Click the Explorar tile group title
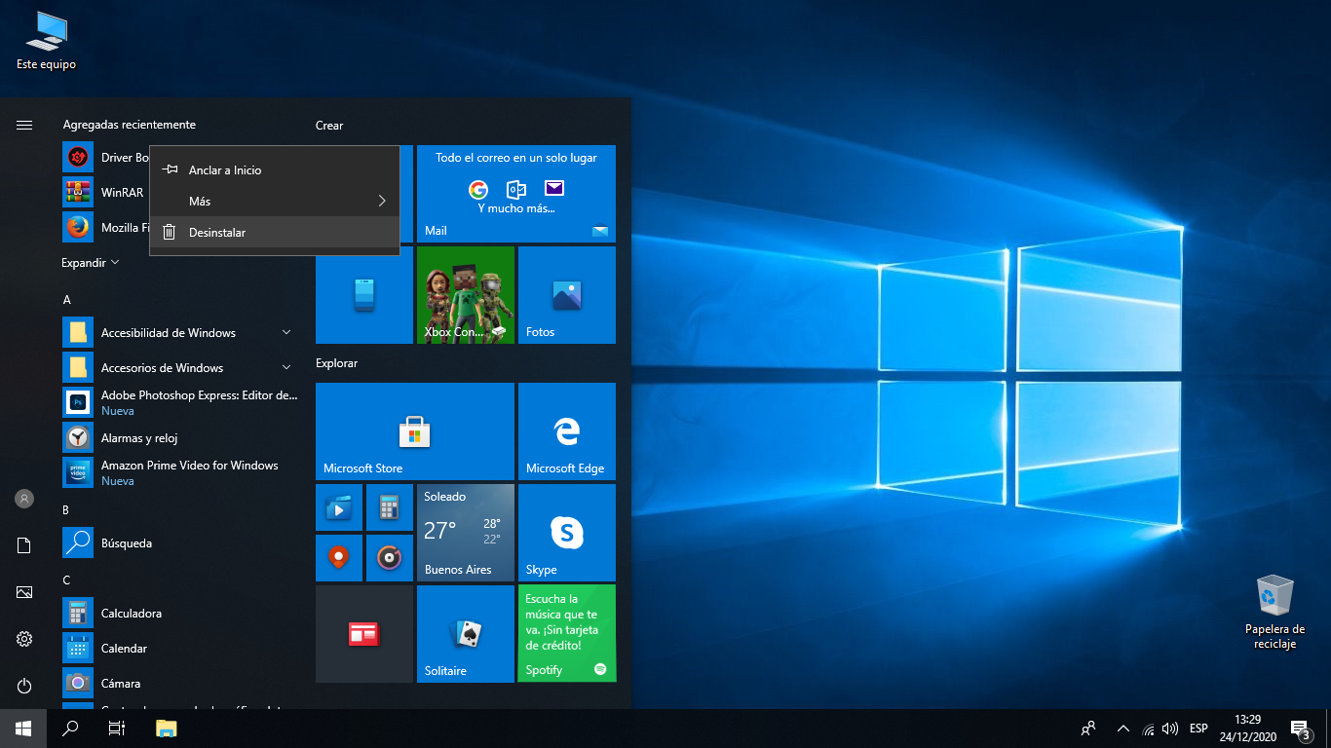1331x748 pixels. 337,363
